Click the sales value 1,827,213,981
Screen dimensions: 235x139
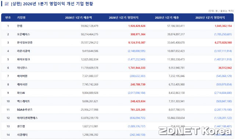coord(90,126)
